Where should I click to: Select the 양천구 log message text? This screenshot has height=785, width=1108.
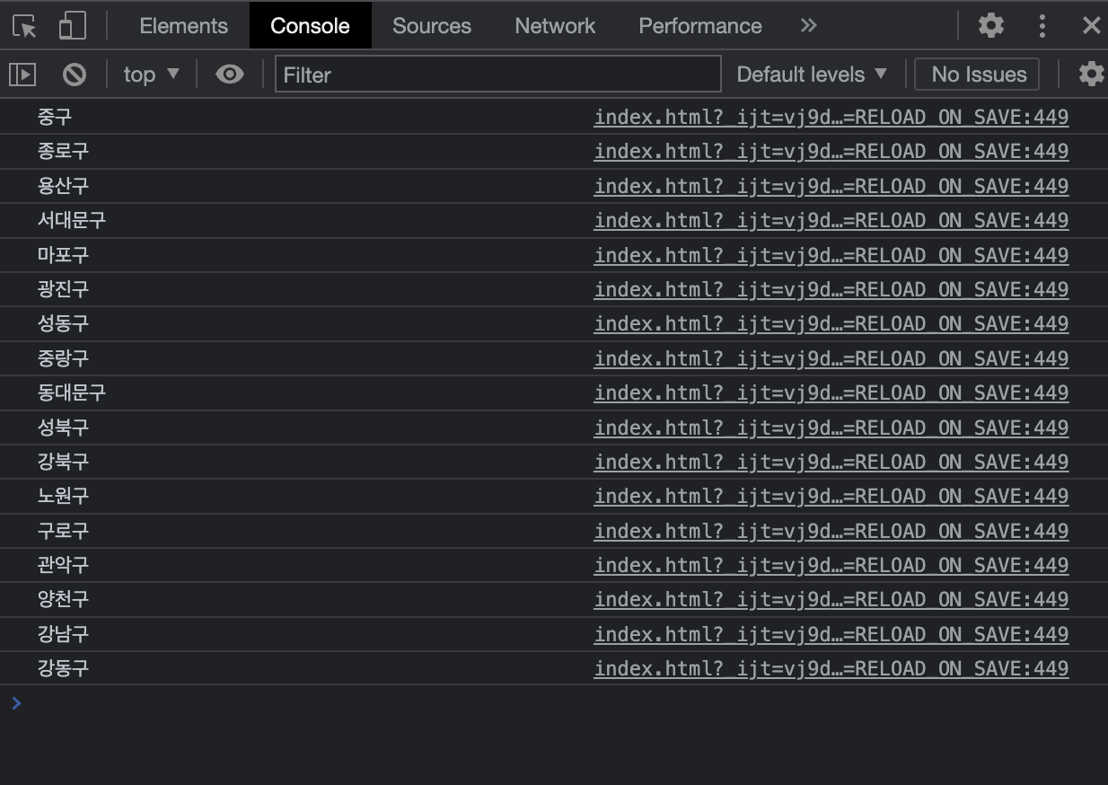pyautogui.click(x=63, y=599)
